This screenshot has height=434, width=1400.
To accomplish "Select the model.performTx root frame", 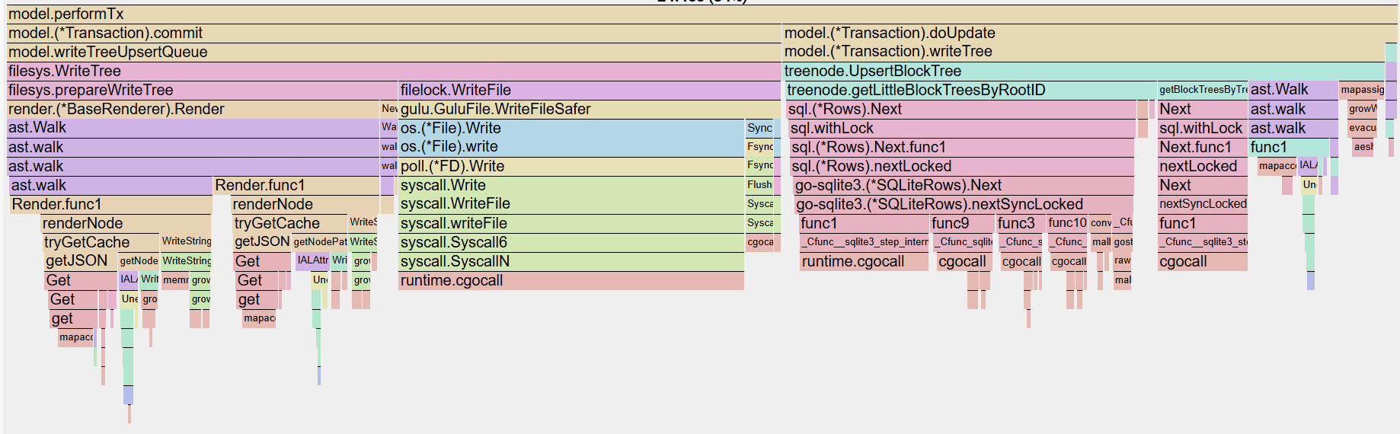I will point(702,14).
